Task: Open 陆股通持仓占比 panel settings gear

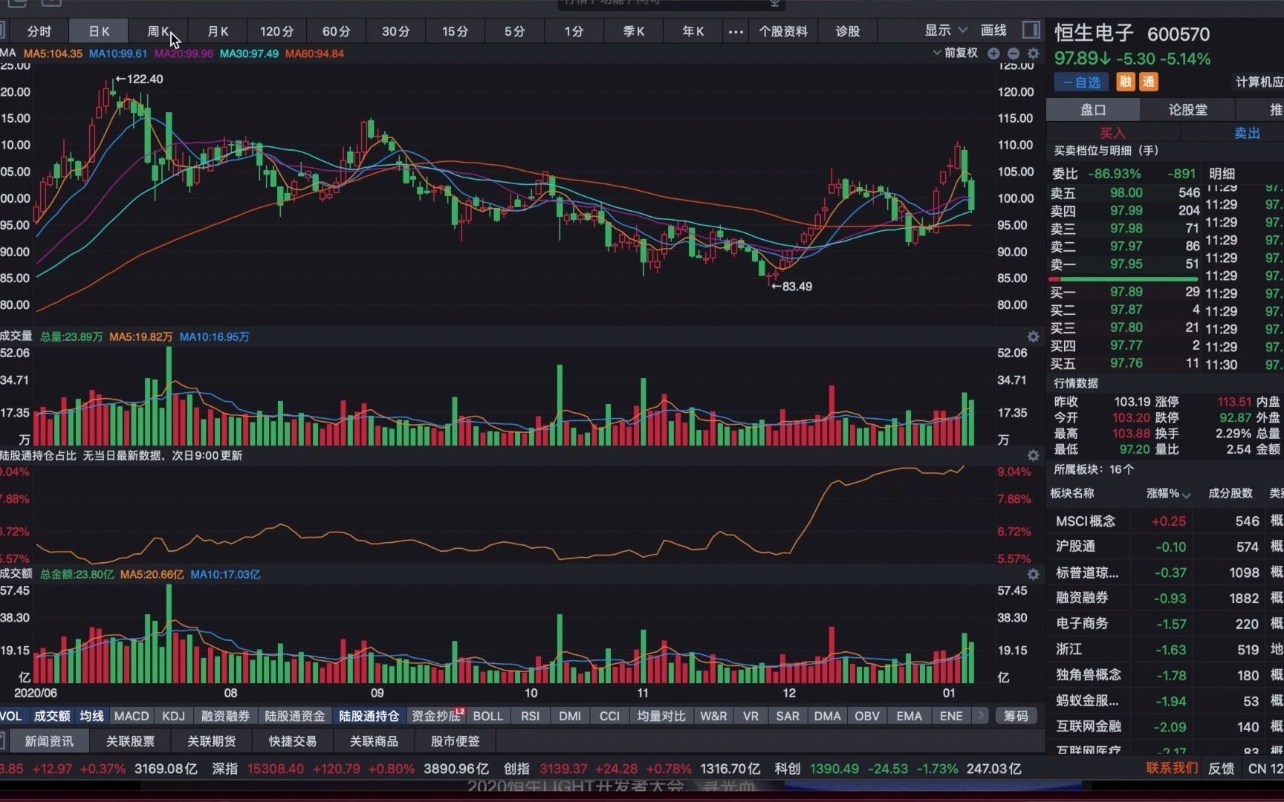Action: tap(1033, 455)
